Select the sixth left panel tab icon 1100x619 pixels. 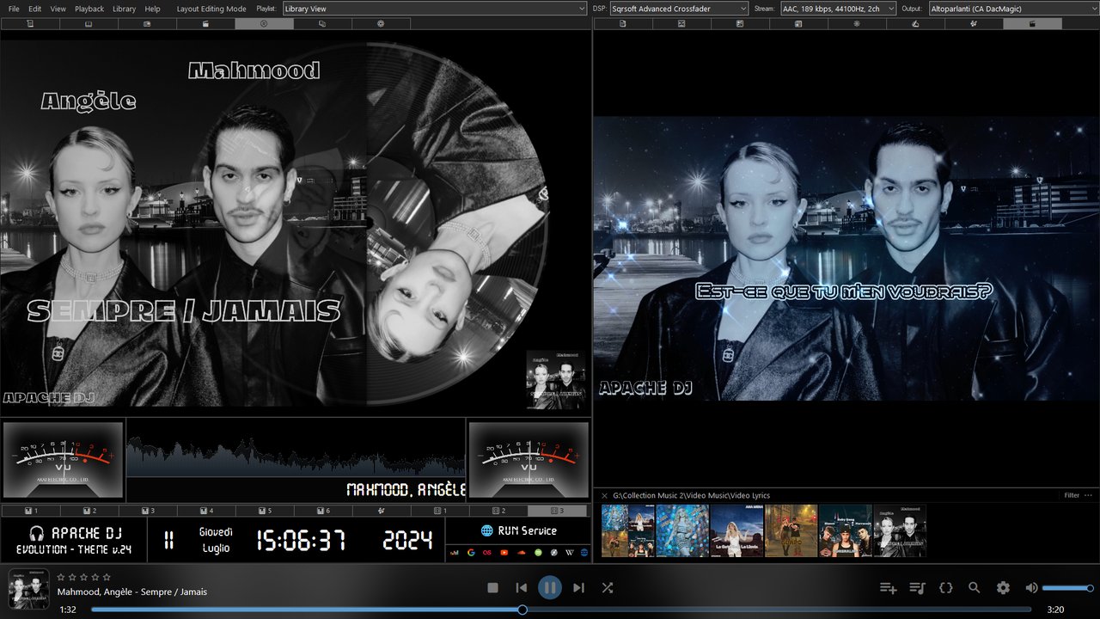click(x=322, y=24)
